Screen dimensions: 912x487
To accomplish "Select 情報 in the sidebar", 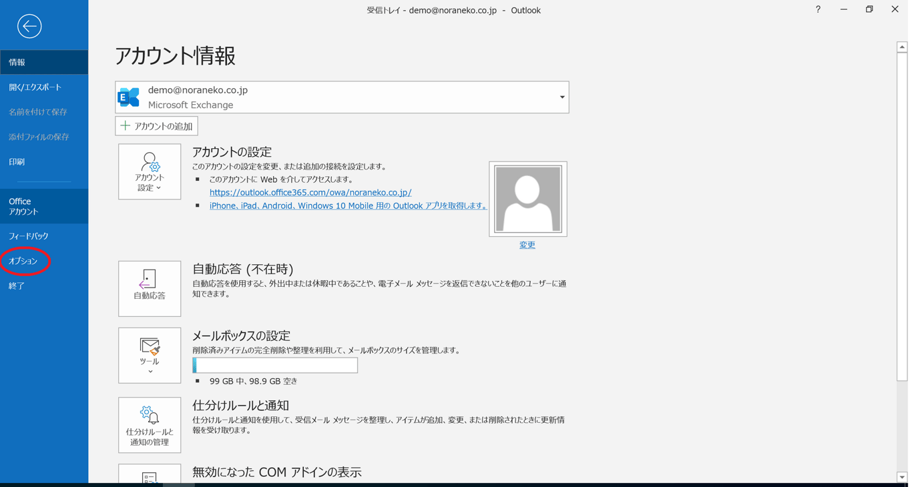I will pyautogui.click(x=44, y=62).
